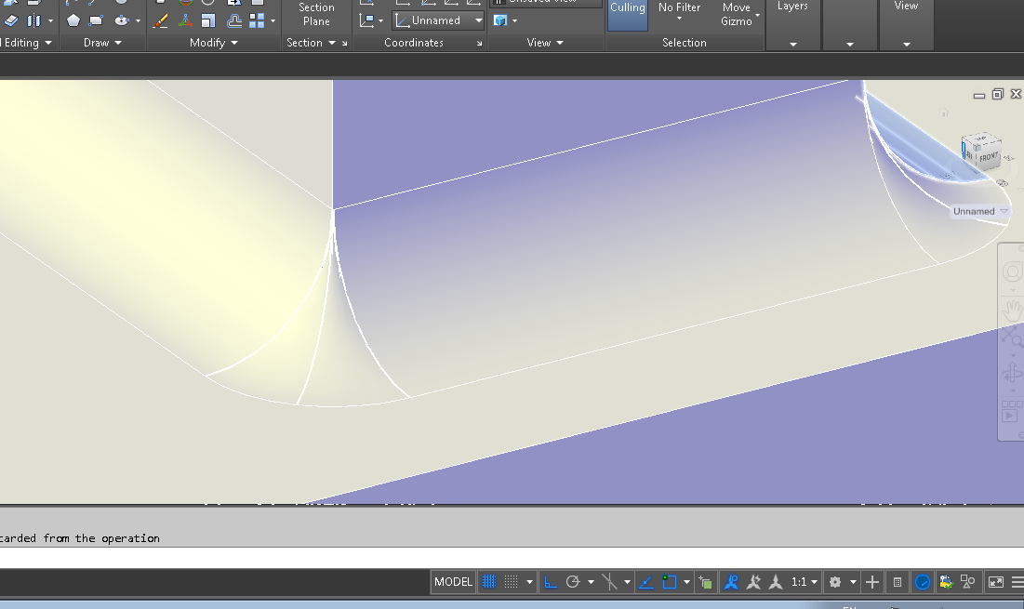
Task: Open the status bar Customization menu
Action: [x=1017, y=582]
